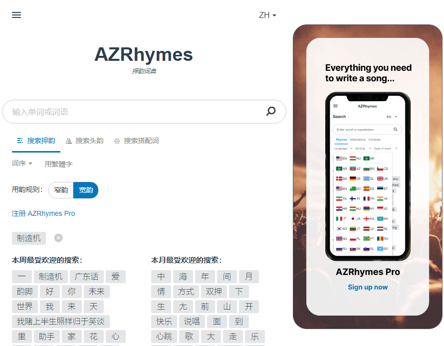Select weekly popular tag 里

22,337
